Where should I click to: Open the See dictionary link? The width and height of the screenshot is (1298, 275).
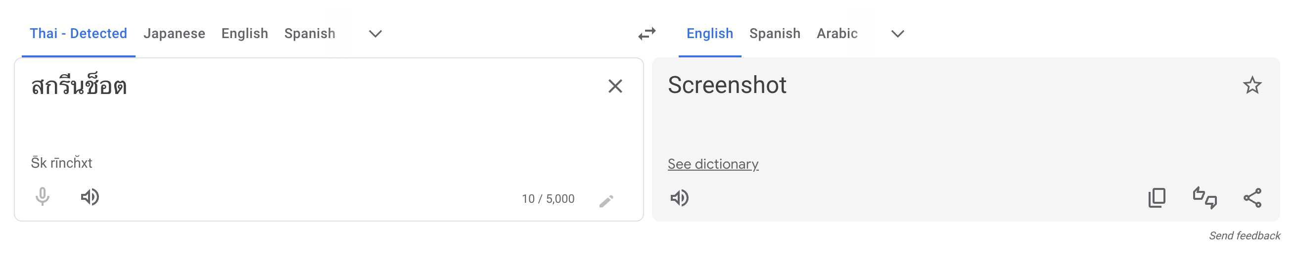(712, 164)
